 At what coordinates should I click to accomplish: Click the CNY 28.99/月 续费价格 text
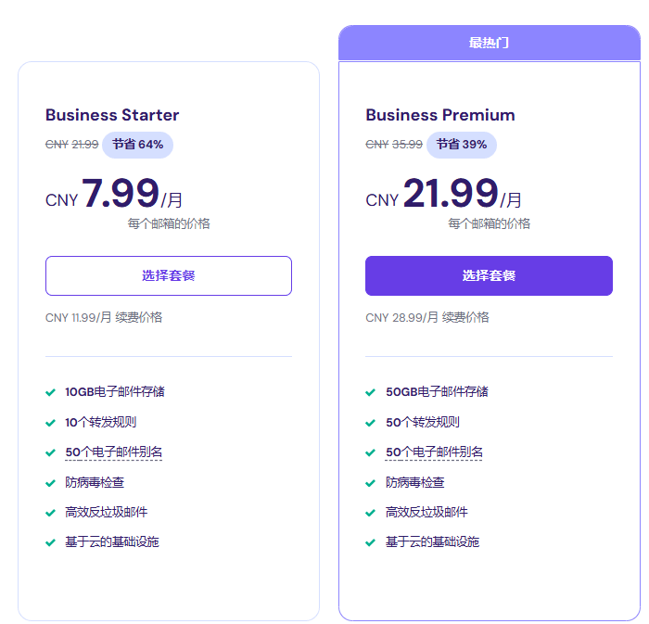pyautogui.click(x=427, y=317)
